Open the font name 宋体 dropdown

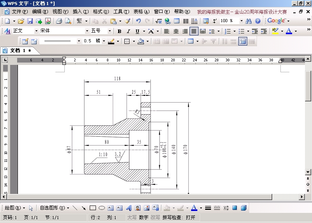(87, 31)
